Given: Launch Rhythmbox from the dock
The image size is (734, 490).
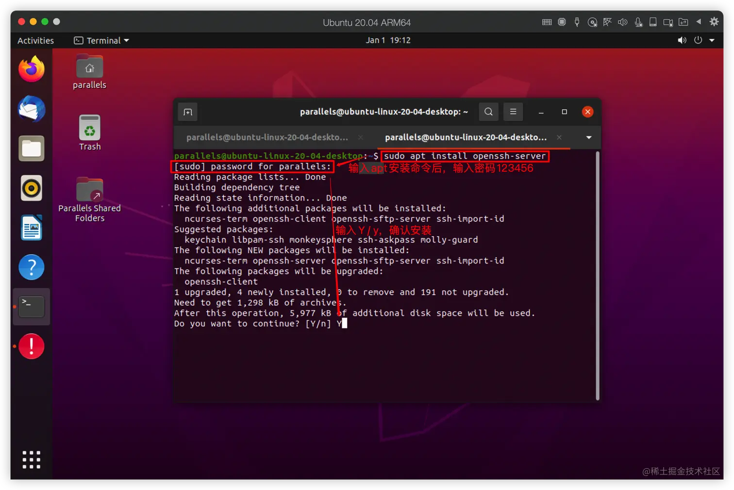Looking at the screenshot, I should [32, 188].
